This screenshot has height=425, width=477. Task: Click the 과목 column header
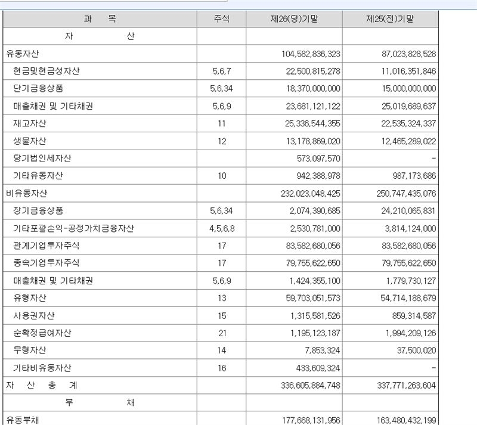[x=100, y=19]
